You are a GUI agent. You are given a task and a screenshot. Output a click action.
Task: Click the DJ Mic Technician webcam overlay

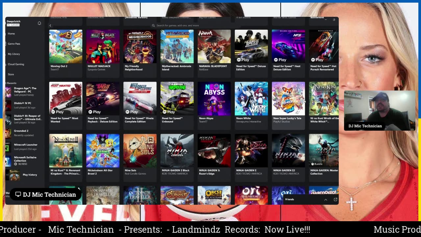380,111
